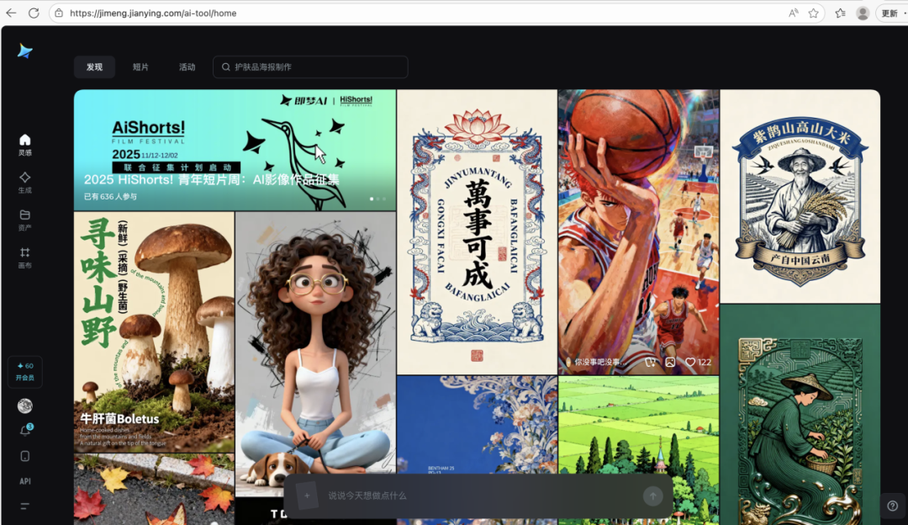Open the 资产 assets folder icon
The image size is (908, 525).
point(24,220)
